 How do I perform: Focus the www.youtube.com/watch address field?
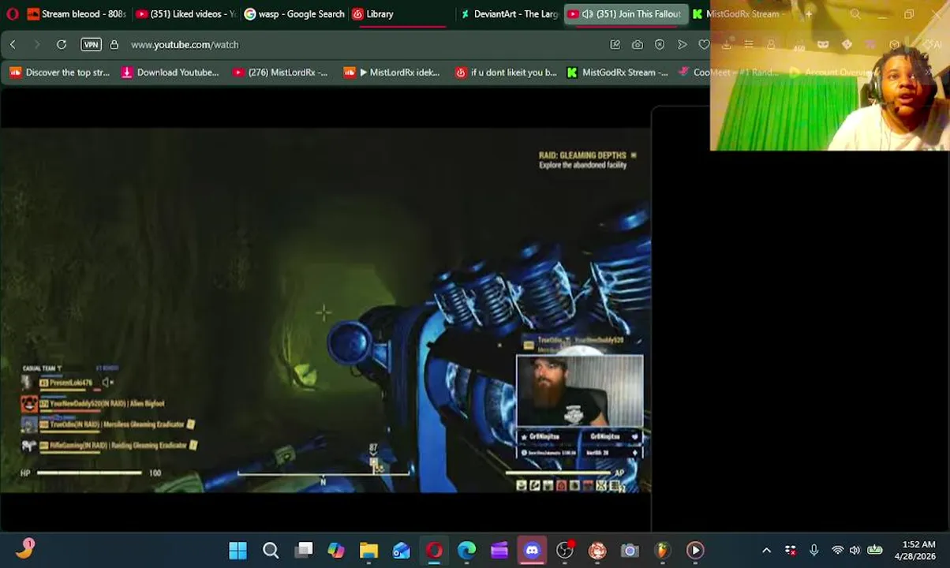[185, 45]
